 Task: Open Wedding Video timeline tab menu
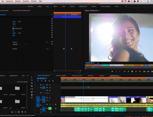pos(120,76)
